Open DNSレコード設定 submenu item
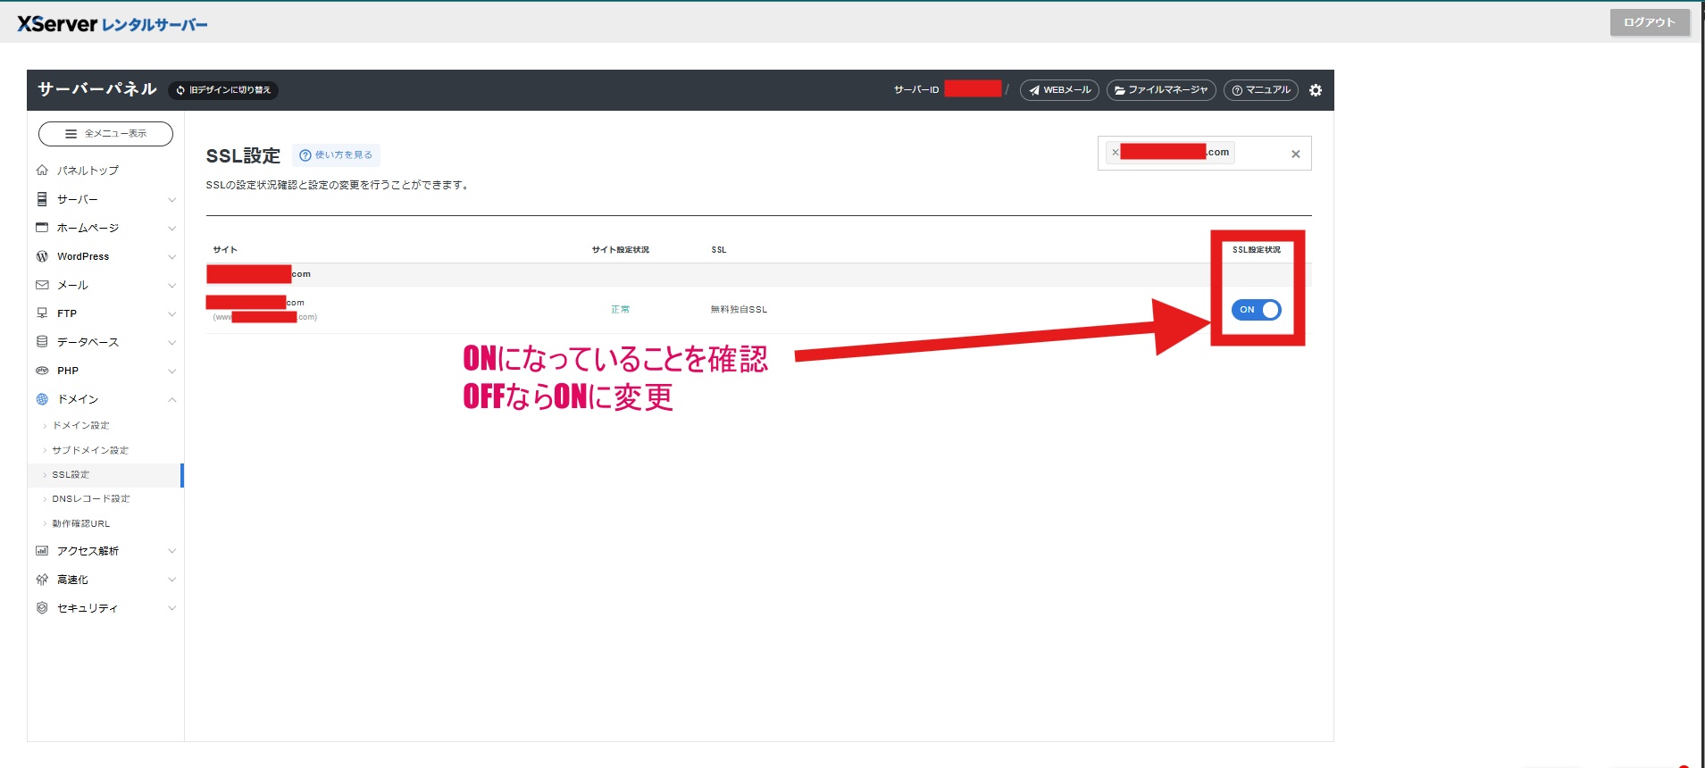The image size is (1705, 768). [x=91, y=499]
